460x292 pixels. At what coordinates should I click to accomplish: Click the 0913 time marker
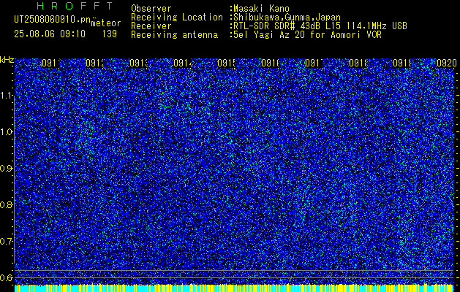click(x=138, y=64)
